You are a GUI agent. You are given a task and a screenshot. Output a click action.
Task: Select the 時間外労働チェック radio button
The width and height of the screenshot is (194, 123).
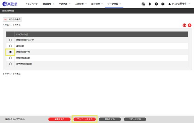point(10,40)
